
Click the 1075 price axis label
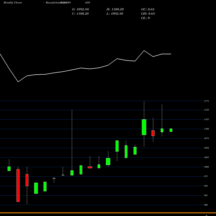(x=206, y=138)
